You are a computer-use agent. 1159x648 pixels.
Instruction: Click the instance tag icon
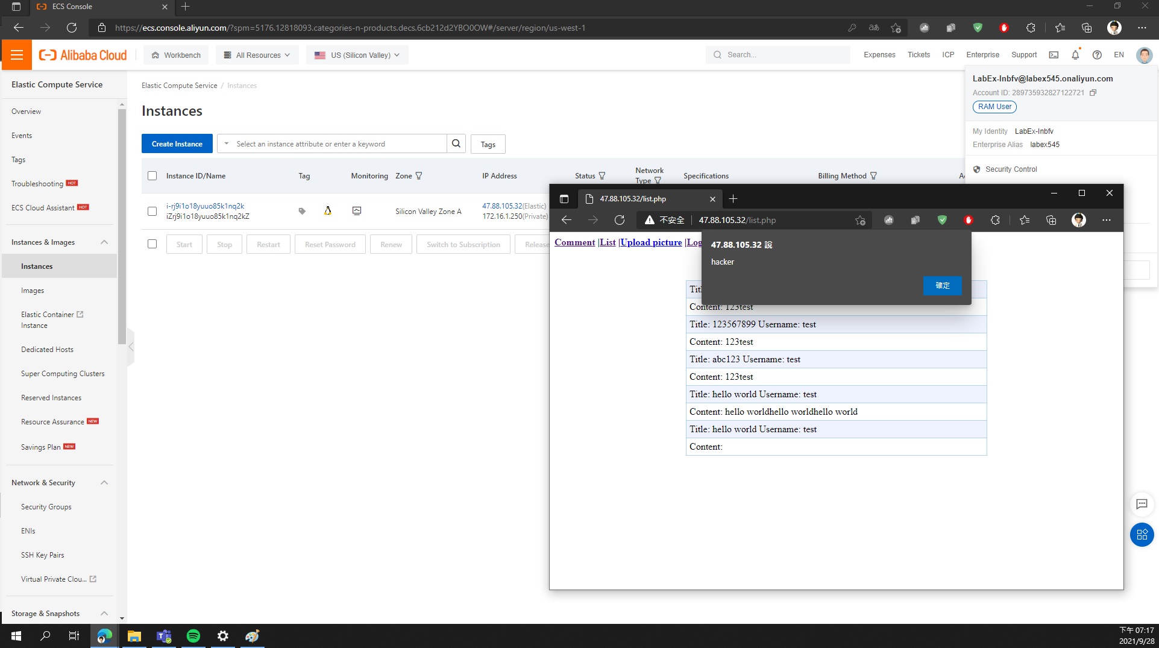point(302,211)
